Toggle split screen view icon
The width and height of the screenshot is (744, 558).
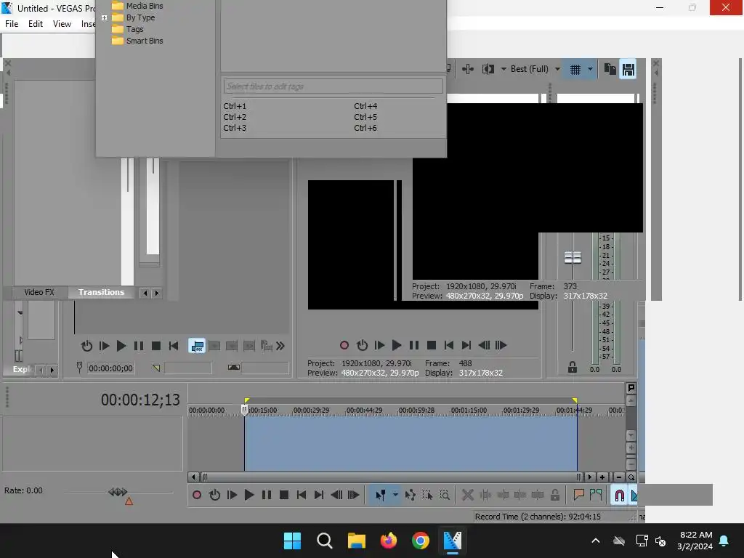488,69
